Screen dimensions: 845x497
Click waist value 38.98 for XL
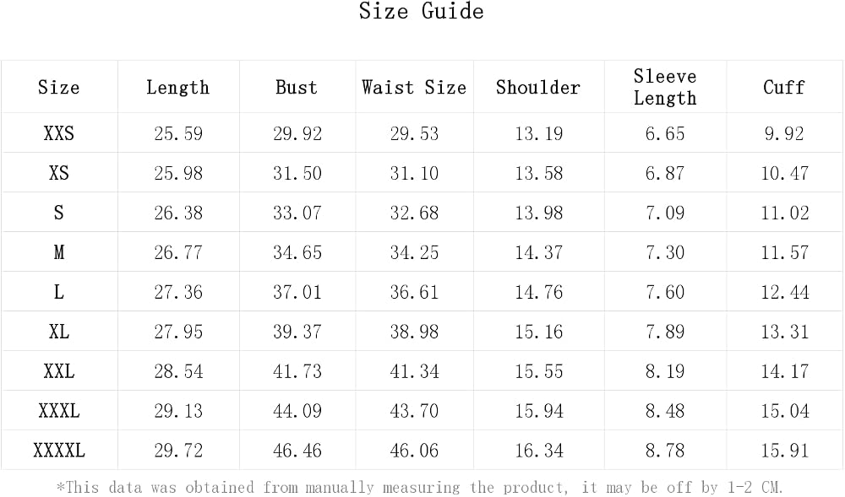(414, 332)
